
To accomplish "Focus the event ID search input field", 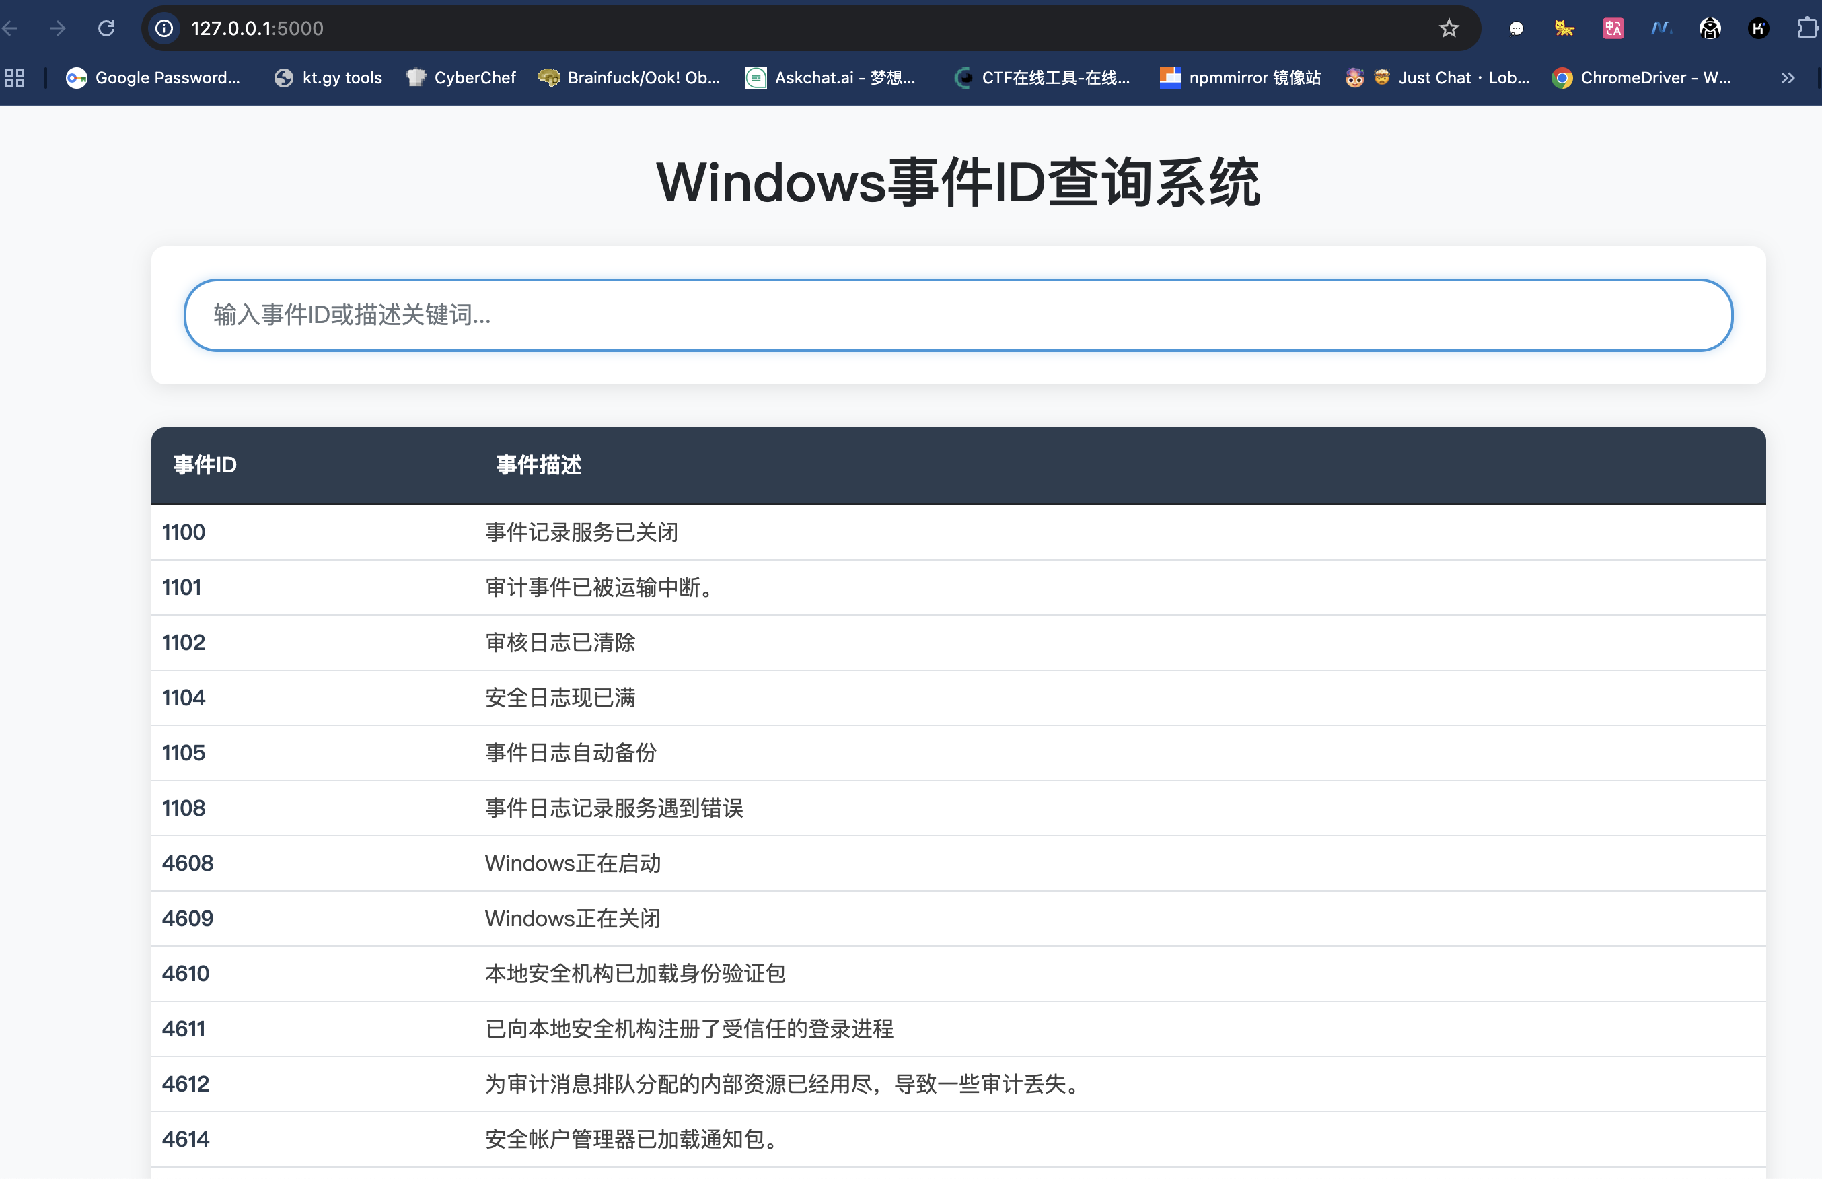I will pyautogui.click(x=958, y=315).
